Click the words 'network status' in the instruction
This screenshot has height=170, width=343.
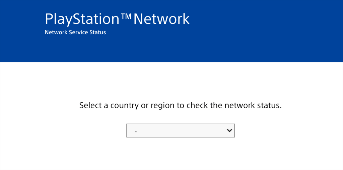[x=253, y=106]
